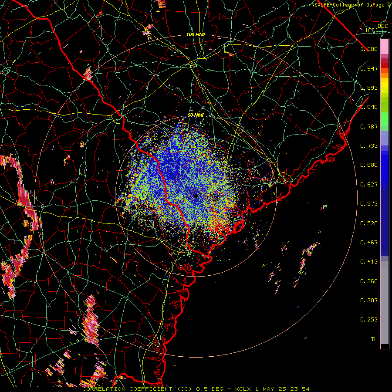The height and width of the screenshot is (392, 392).
Task: Click the 0.947 color scale label
Action: tap(369, 68)
